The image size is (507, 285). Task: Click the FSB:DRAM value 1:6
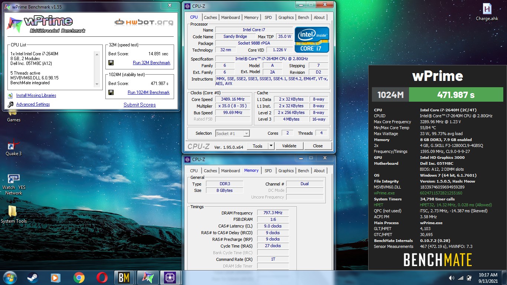click(273, 219)
